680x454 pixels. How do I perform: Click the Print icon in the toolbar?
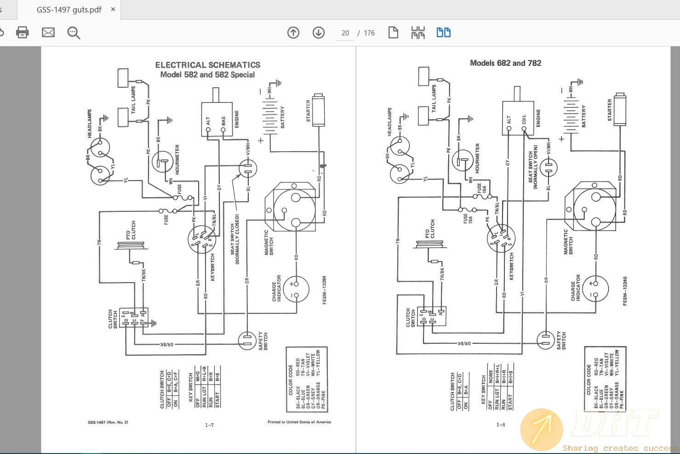point(22,33)
